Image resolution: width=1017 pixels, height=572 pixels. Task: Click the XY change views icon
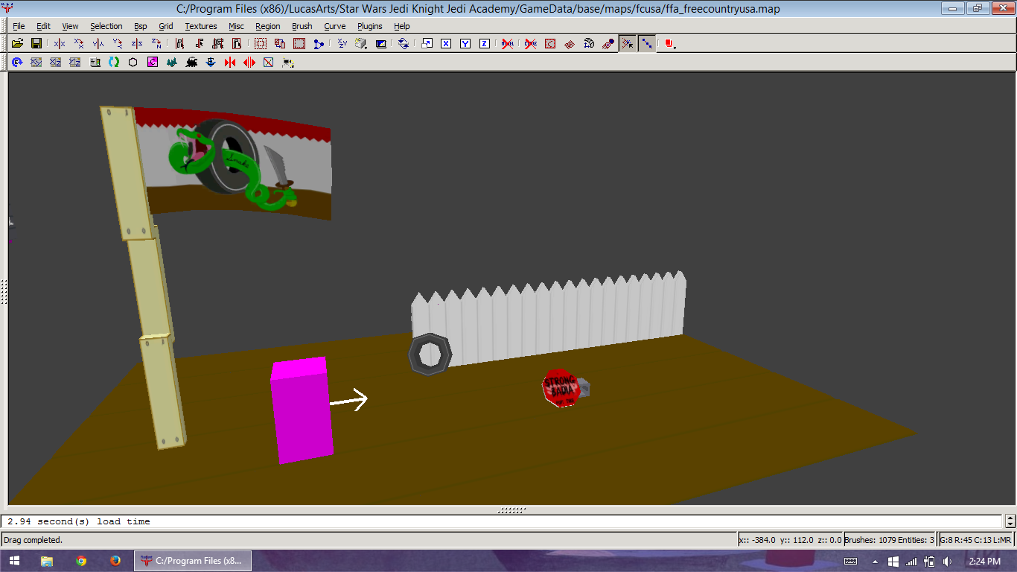[342, 44]
